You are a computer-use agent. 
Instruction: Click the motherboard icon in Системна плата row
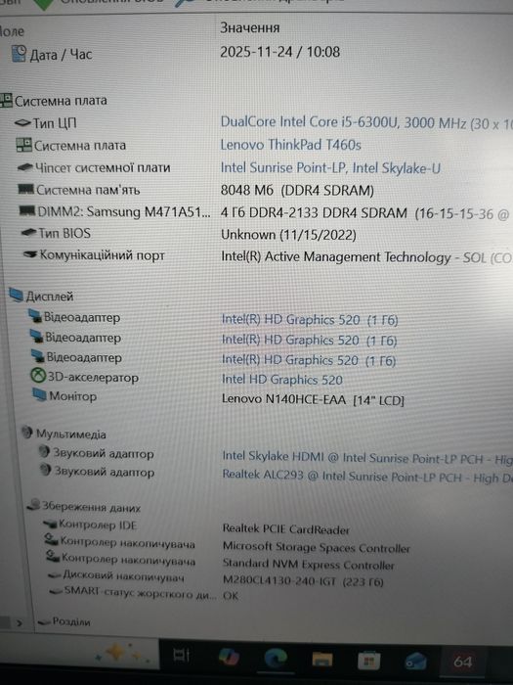pyautogui.click(x=24, y=145)
